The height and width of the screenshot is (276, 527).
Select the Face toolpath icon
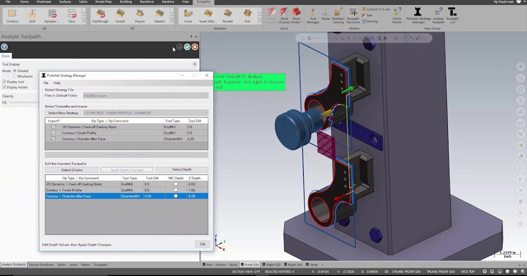[x=72, y=16]
